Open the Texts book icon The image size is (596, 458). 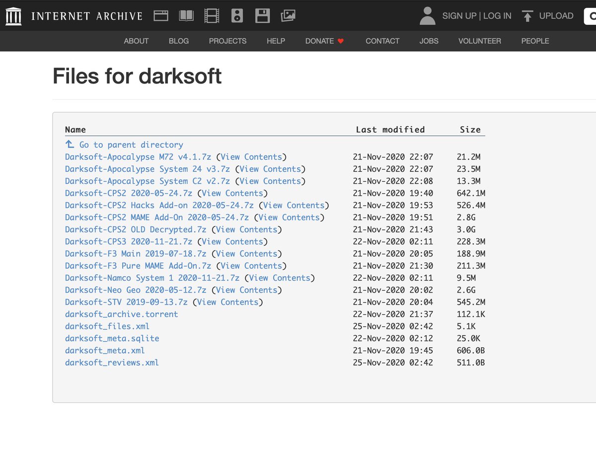(186, 16)
